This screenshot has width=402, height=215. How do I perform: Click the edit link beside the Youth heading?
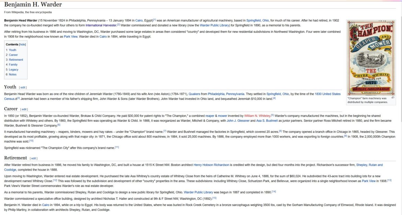click(x=23, y=88)
